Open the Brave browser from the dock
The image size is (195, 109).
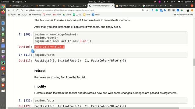[3, 85]
